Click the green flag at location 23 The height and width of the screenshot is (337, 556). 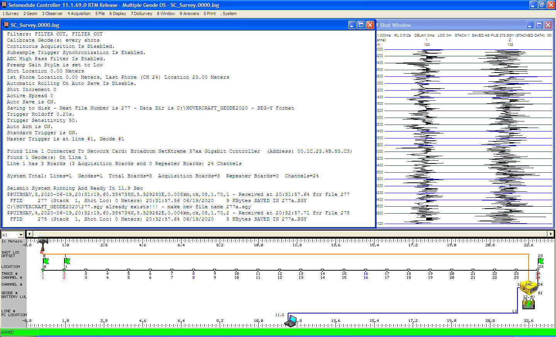[541, 261]
